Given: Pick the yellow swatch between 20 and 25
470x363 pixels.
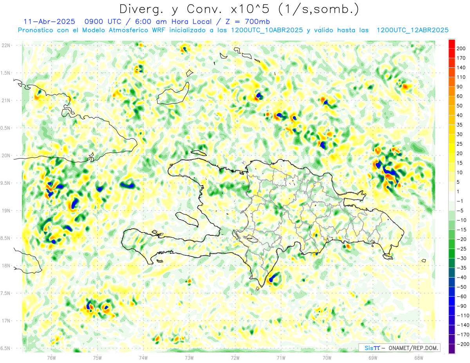Looking at the screenshot, I should [x=452, y=148].
